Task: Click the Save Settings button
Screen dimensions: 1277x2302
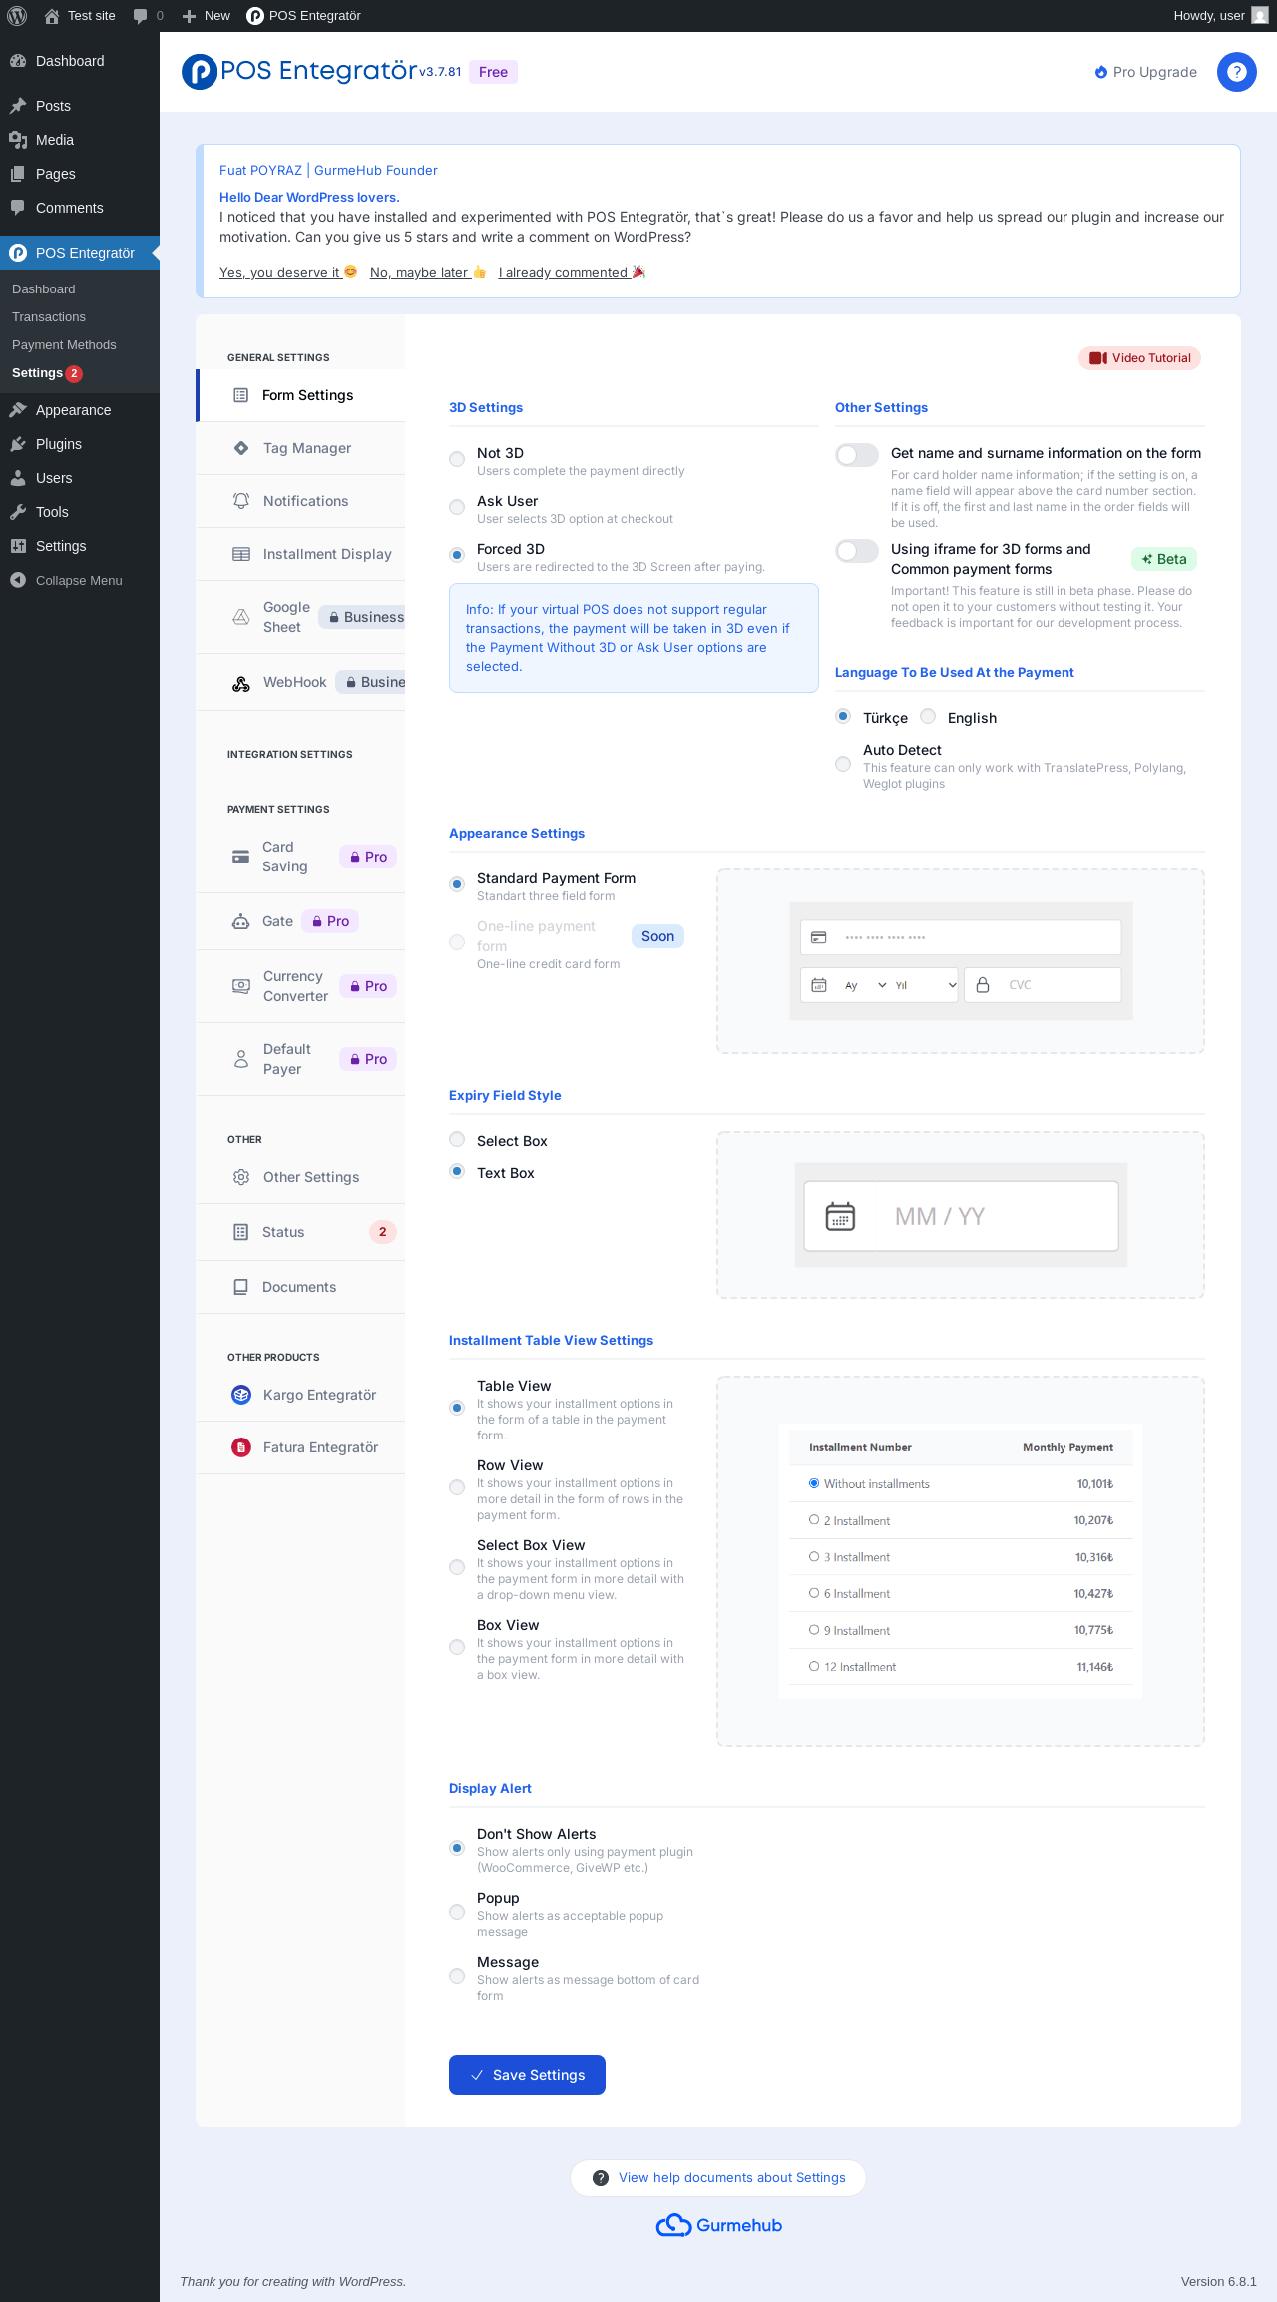Action: pos(527,2075)
